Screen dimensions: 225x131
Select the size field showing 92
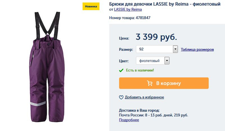click(155, 49)
